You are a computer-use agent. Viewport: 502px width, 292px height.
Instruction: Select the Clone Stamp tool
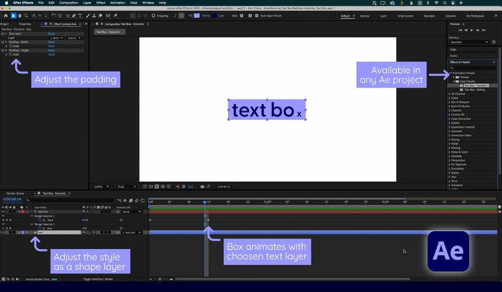[94, 15]
